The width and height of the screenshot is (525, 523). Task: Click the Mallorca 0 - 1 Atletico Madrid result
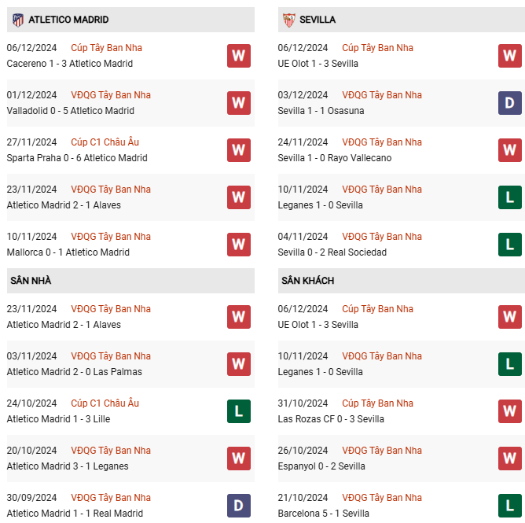68,252
